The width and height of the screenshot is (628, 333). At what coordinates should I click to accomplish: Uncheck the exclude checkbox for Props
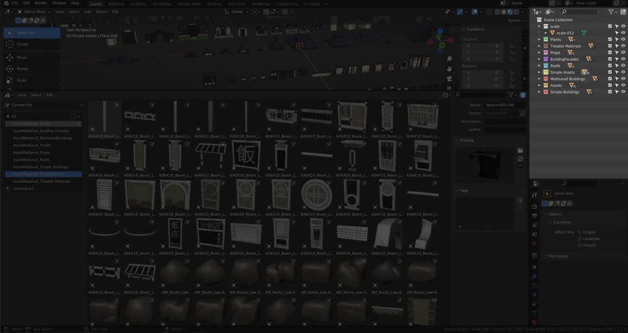coord(610,52)
